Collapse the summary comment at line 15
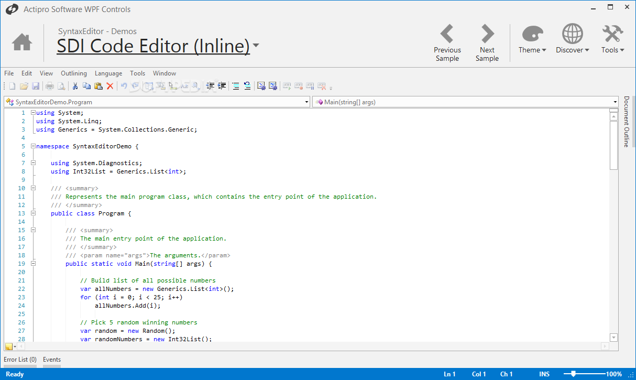636x380 pixels. coord(33,230)
